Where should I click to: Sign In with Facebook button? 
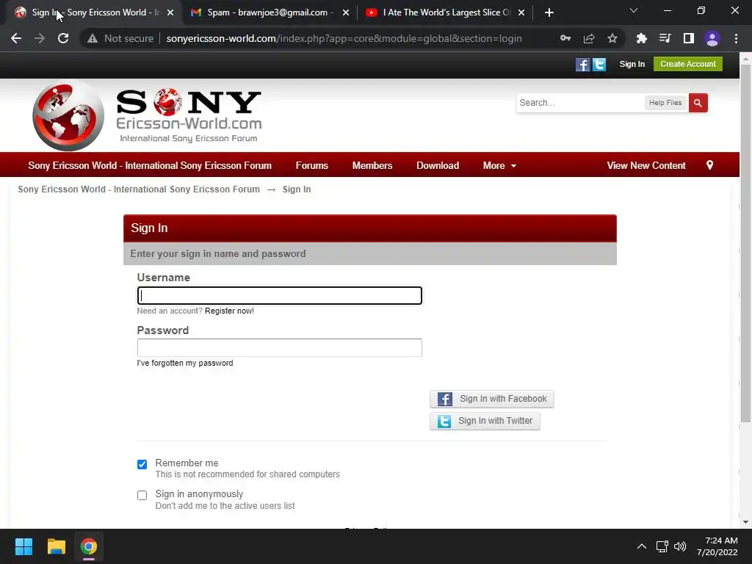pyautogui.click(x=491, y=399)
